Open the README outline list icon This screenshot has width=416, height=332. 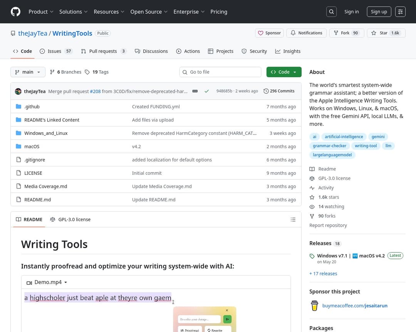[x=293, y=219]
